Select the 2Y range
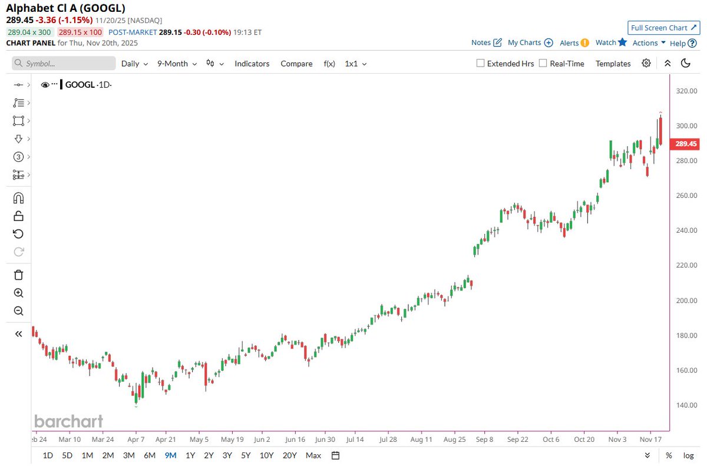 pos(209,455)
